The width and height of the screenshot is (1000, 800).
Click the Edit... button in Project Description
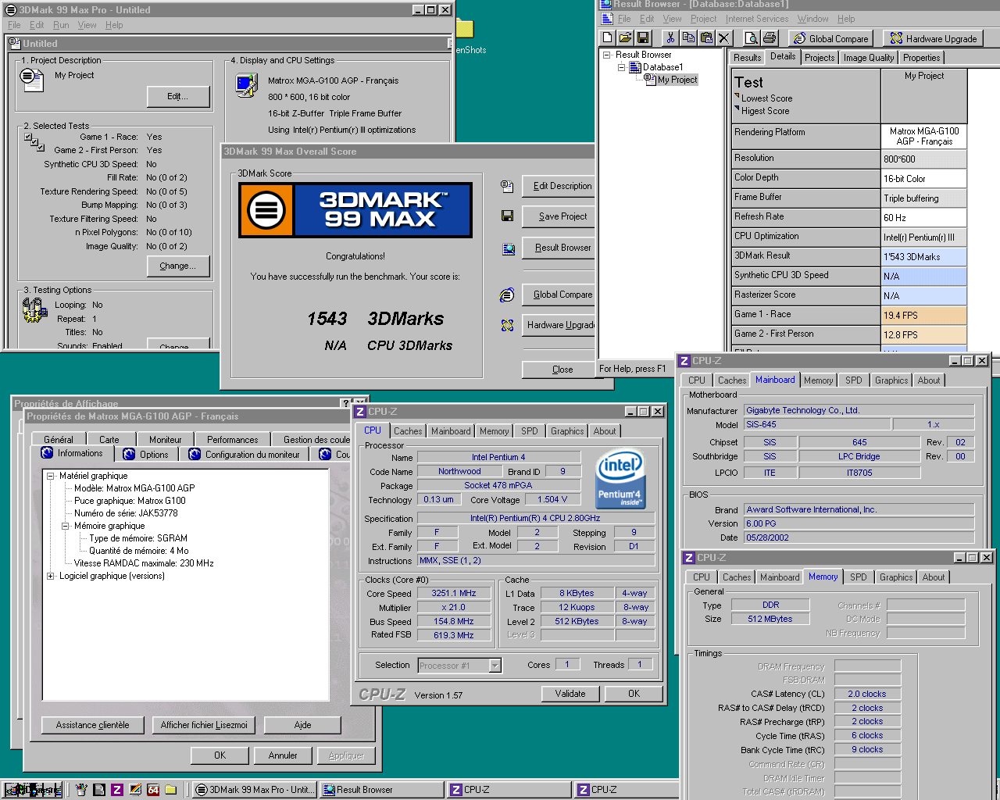point(178,97)
